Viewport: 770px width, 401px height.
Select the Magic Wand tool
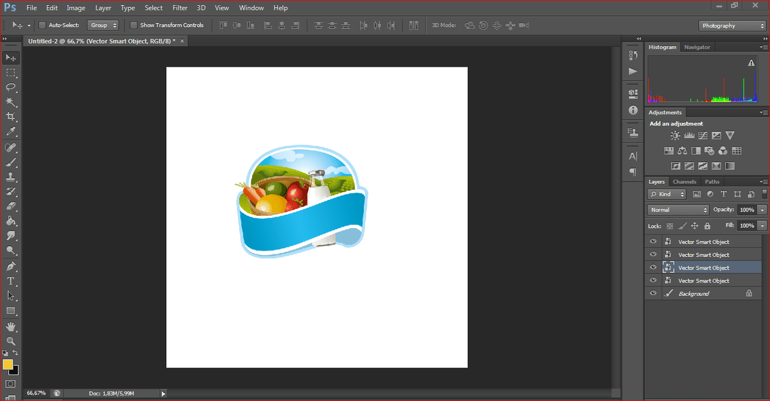click(x=11, y=102)
